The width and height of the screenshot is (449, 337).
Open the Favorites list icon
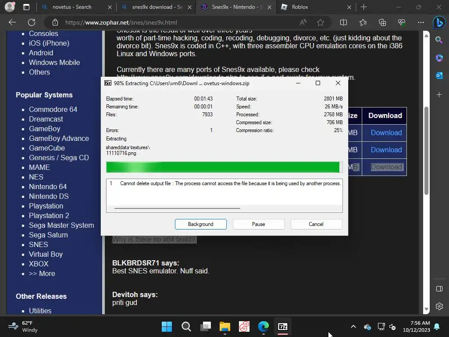pyautogui.click(x=363, y=22)
